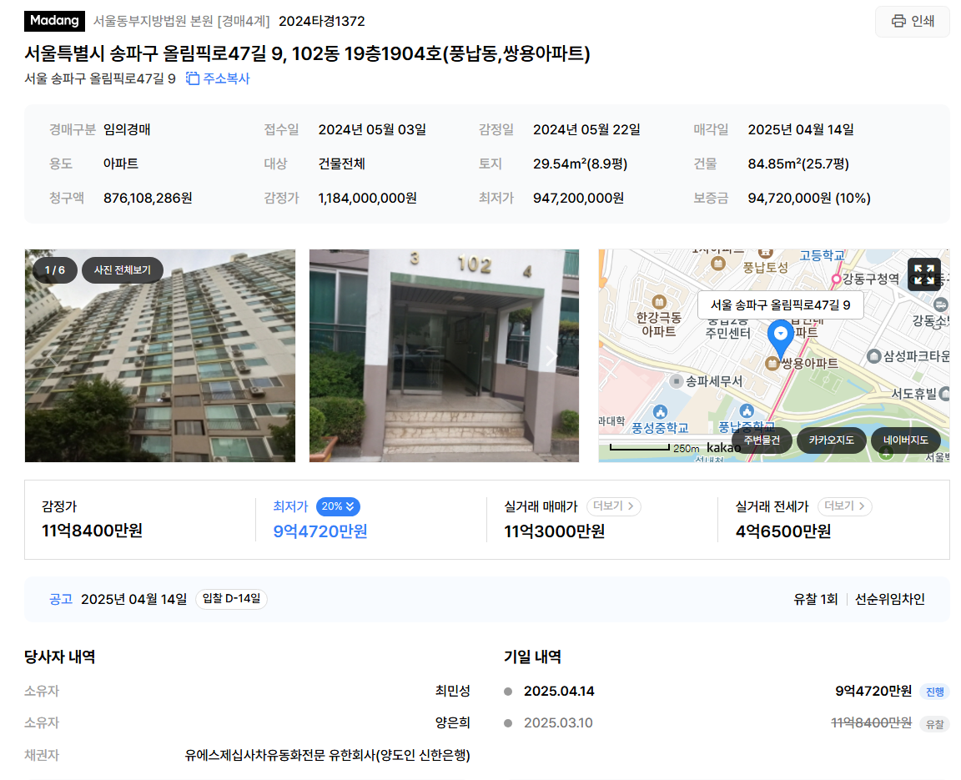
Task: Expand the map to fullscreen
Action: pos(923,274)
